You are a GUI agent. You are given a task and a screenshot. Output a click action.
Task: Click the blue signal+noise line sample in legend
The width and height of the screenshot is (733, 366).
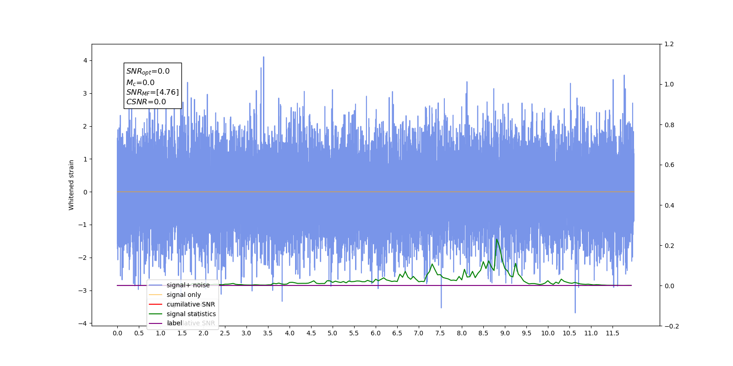[156, 285]
